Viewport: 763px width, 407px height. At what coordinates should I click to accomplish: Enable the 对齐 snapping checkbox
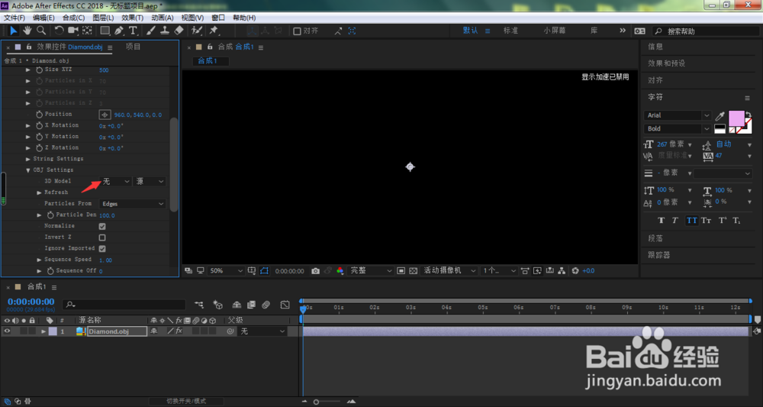pos(298,31)
